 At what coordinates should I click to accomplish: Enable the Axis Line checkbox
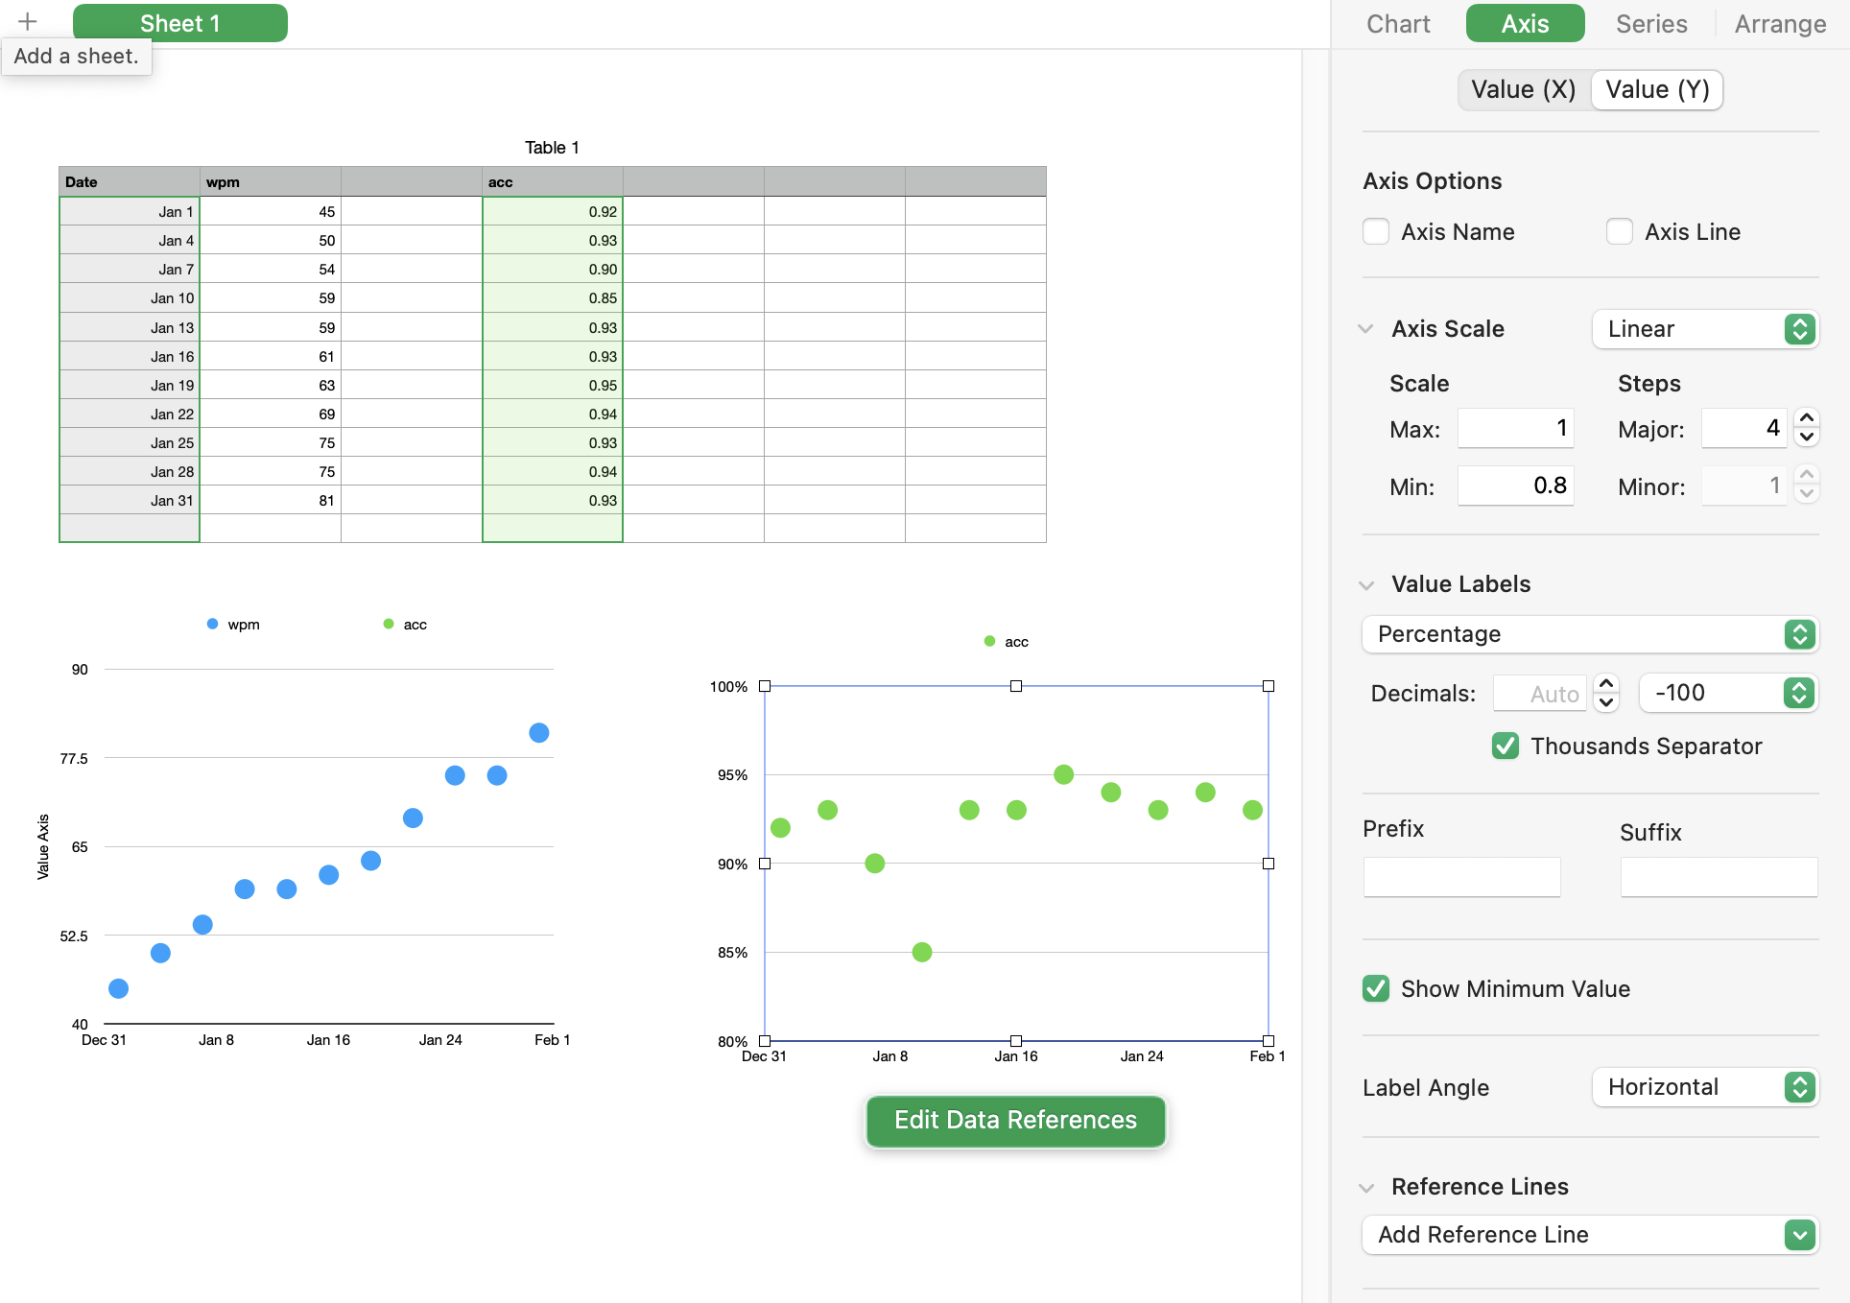(1620, 231)
